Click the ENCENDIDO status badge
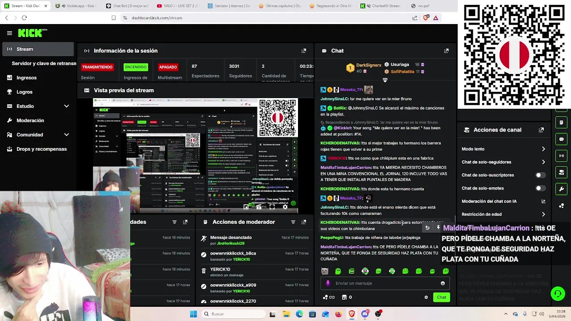The height and width of the screenshot is (321, 571). [x=136, y=67]
